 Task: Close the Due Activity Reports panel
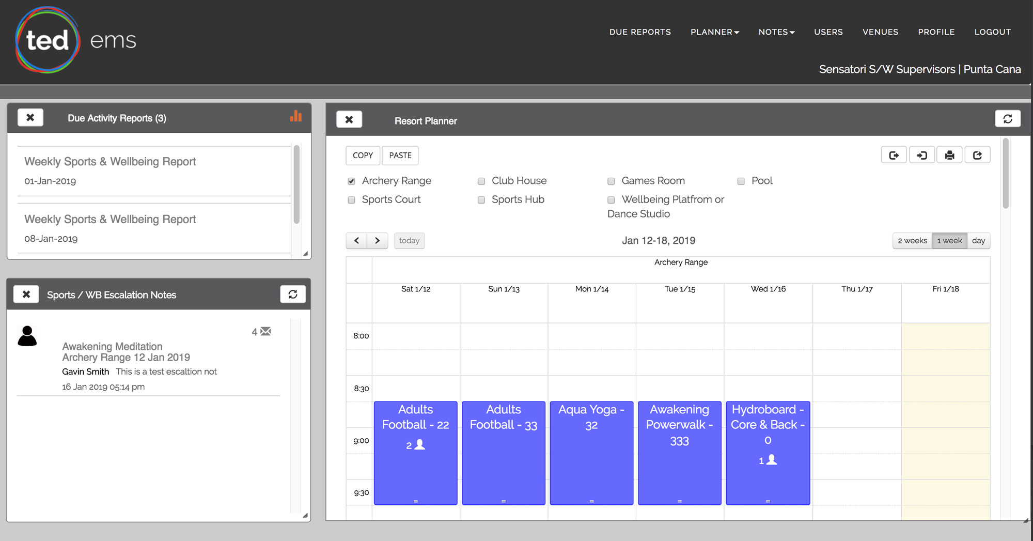[x=30, y=118]
